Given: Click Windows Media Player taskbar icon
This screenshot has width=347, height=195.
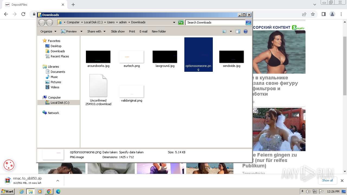Looking at the screenshot, I should [x=40, y=191].
